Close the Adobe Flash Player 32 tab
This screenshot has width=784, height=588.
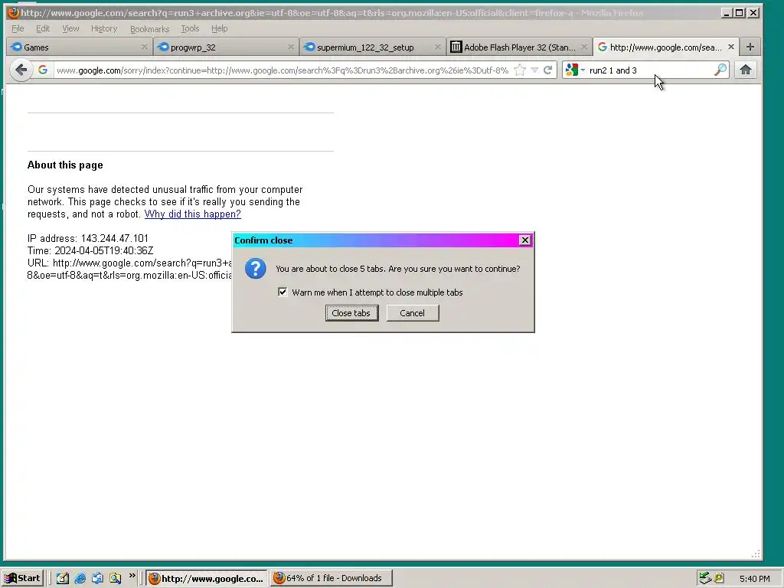pyautogui.click(x=584, y=47)
